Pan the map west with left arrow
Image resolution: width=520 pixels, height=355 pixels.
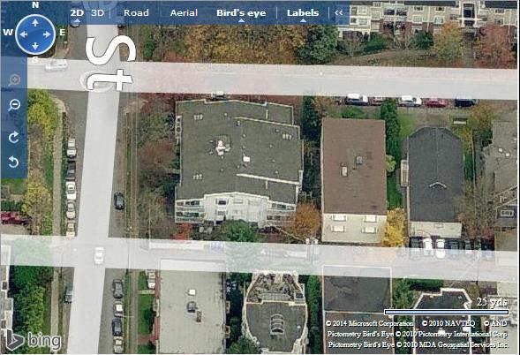[x=23, y=34]
